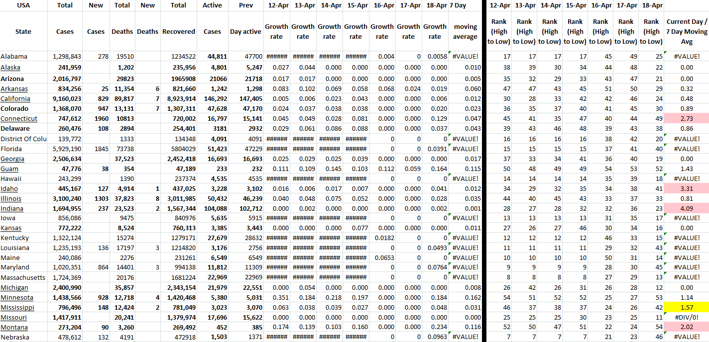Select the 'Recovered' column header cell
709x342 pixels.
pos(178,31)
